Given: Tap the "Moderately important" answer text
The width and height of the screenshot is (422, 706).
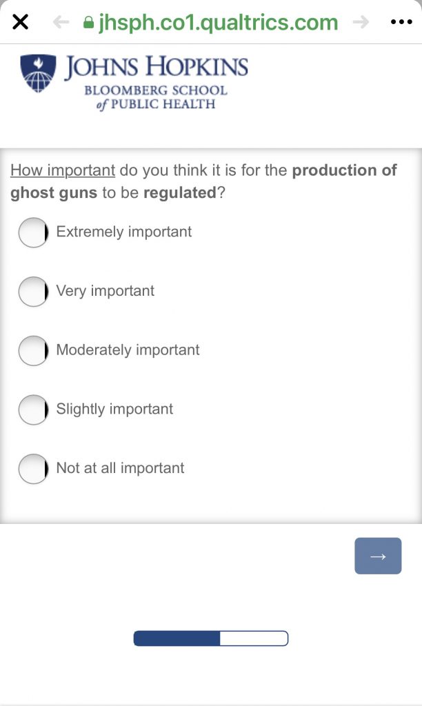Looking at the screenshot, I should point(128,350).
